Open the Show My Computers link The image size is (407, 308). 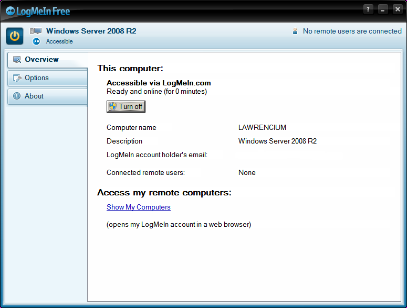pos(139,207)
